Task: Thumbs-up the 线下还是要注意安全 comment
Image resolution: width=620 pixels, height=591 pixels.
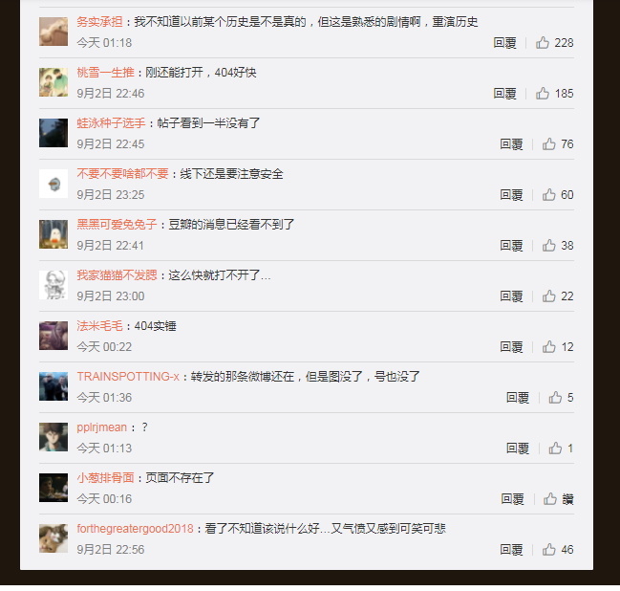Action: pyautogui.click(x=558, y=194)
